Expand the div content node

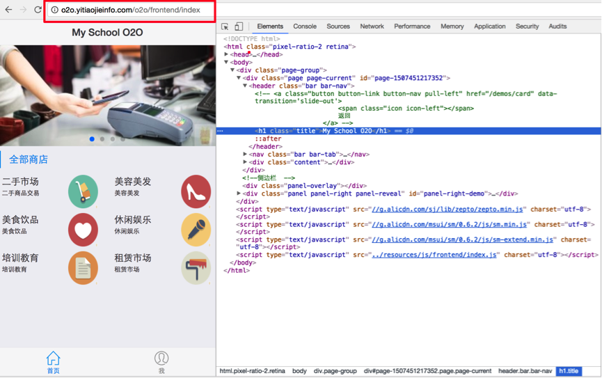pos(244,162)
